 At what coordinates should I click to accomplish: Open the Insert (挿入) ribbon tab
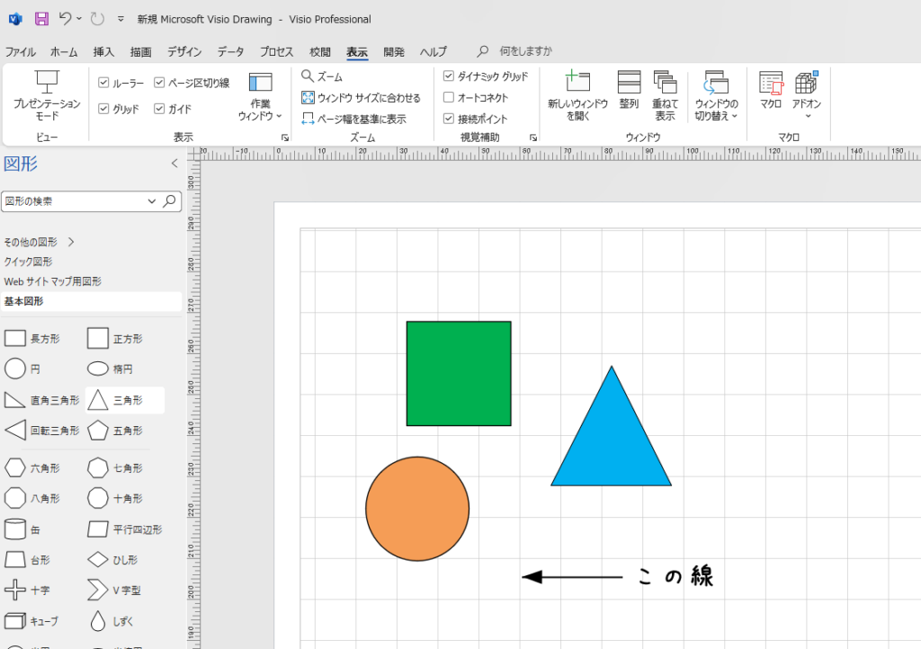pyautogui.click(x=103, y=52)
